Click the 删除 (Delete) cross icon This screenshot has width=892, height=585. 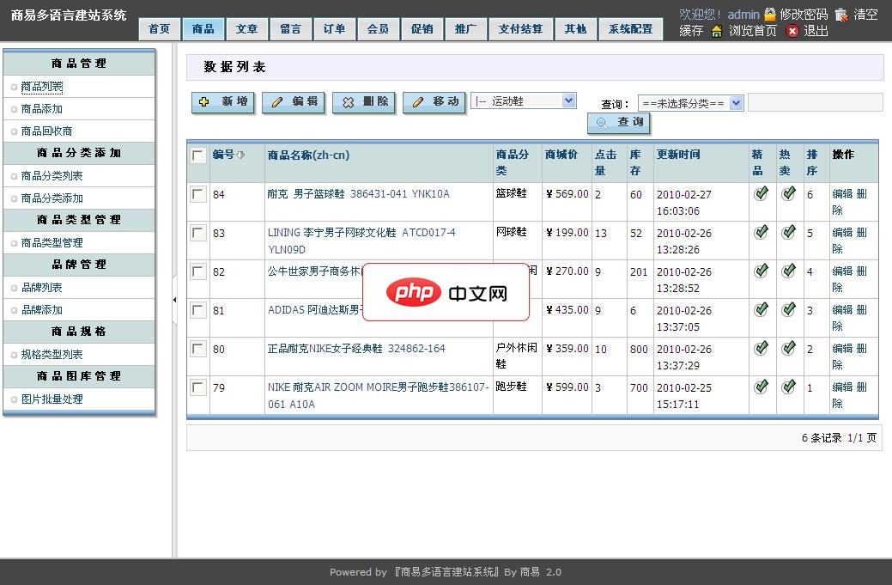pos(349,101)
